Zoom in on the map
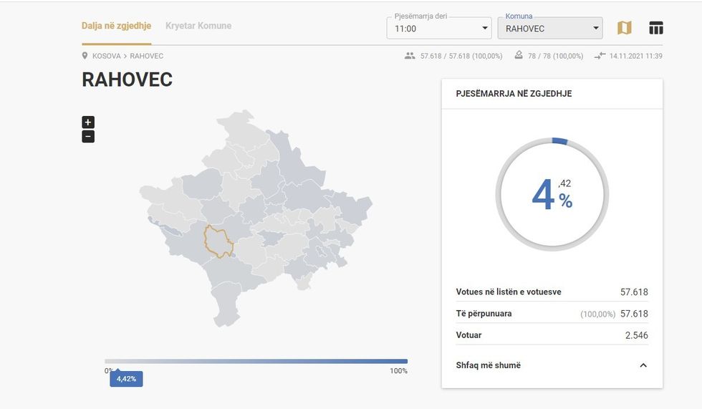 pyautogui.click(x=88, y=122)
